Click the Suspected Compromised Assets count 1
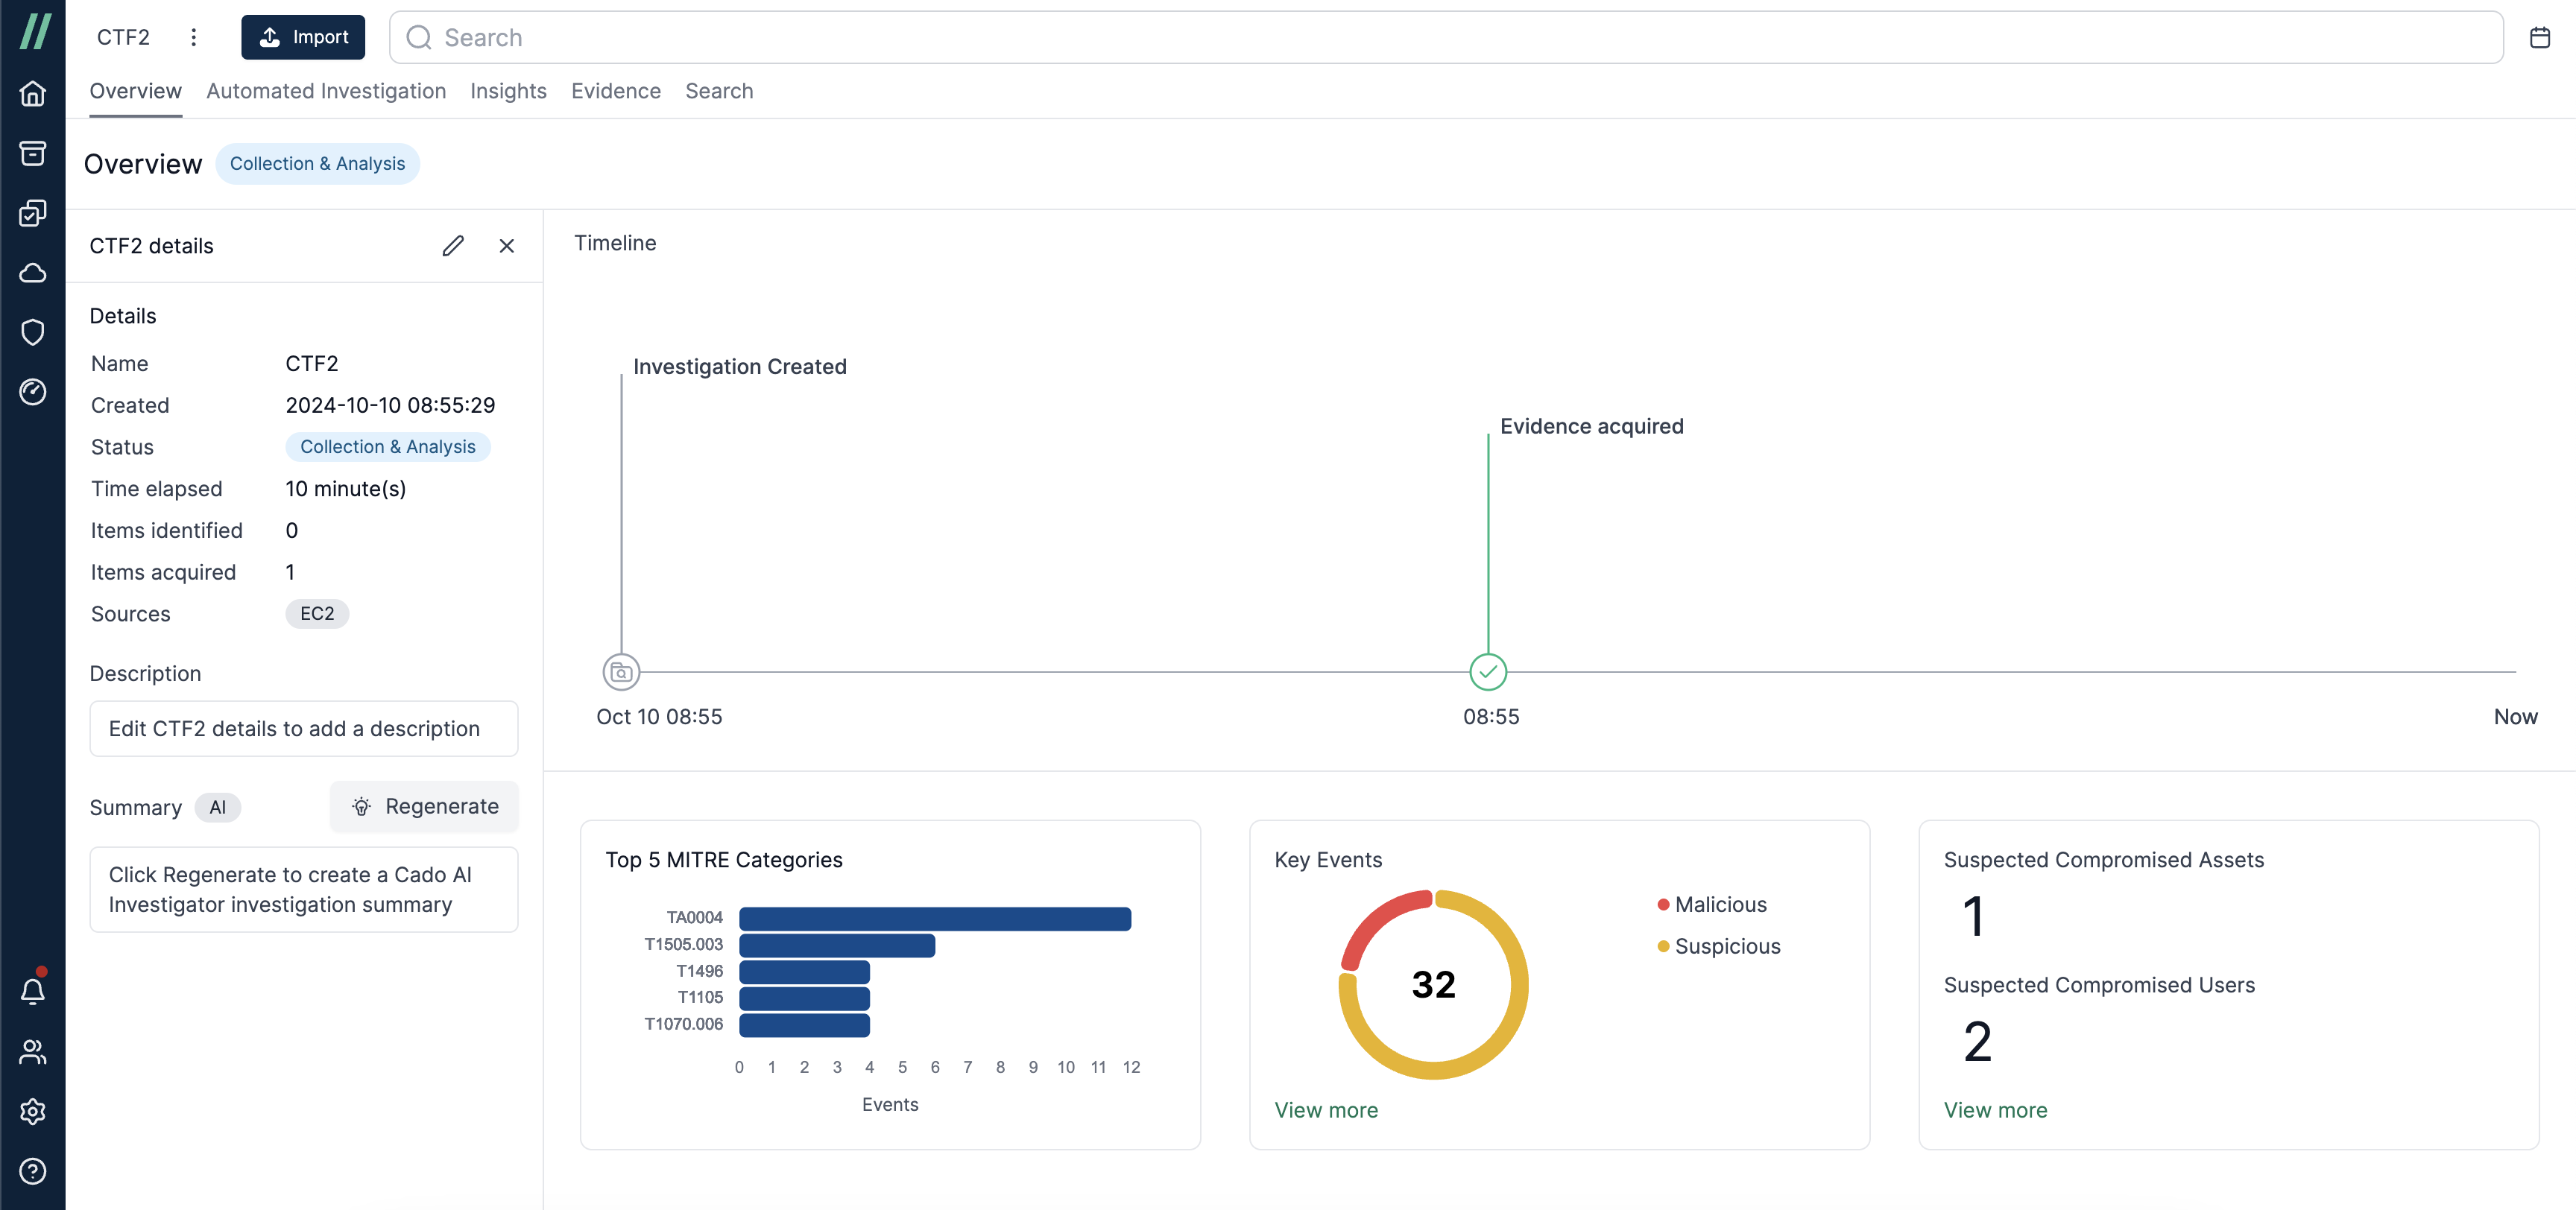The image size is (2576, 1210). coord(1973,917)
